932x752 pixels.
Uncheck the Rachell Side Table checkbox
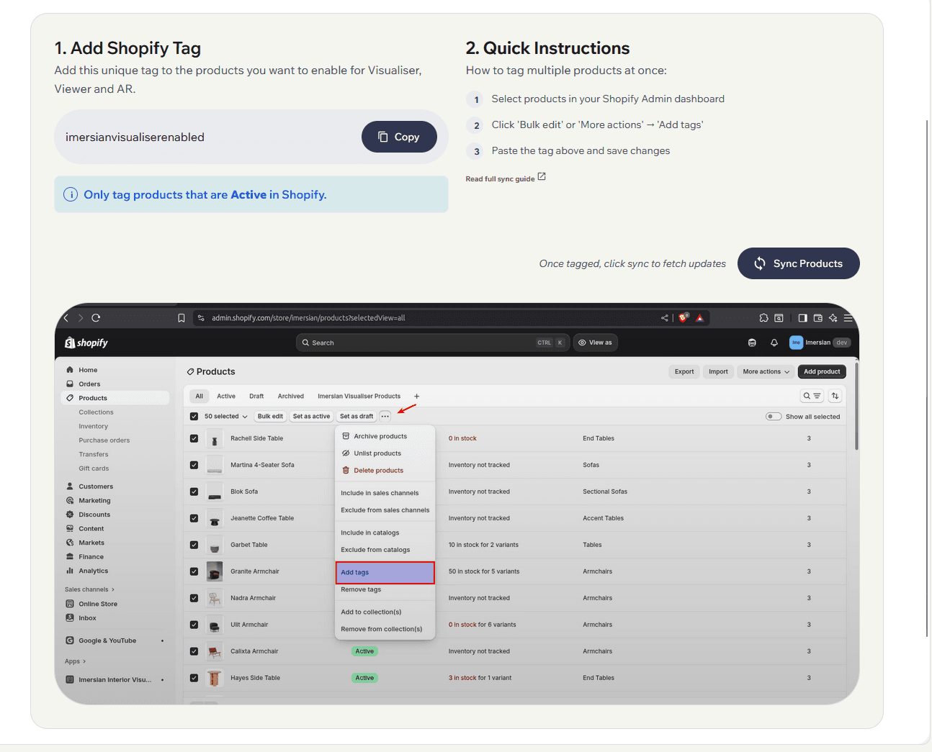click(x=194, y=438)
